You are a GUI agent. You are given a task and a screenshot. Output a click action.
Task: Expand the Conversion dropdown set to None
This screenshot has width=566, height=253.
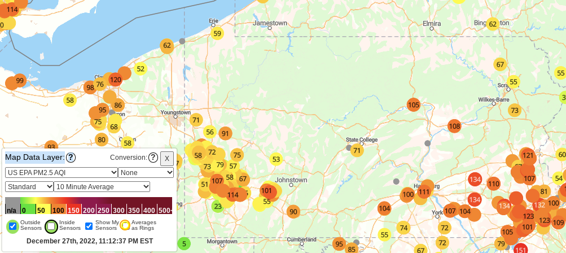point(146,172)
